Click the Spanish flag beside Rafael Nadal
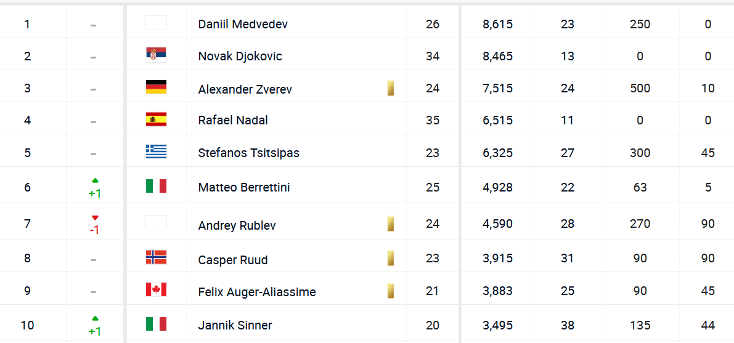 (156, 119)
